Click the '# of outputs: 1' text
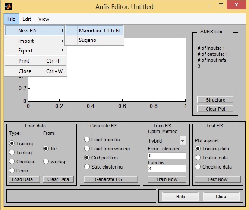 tap(212, 54)
